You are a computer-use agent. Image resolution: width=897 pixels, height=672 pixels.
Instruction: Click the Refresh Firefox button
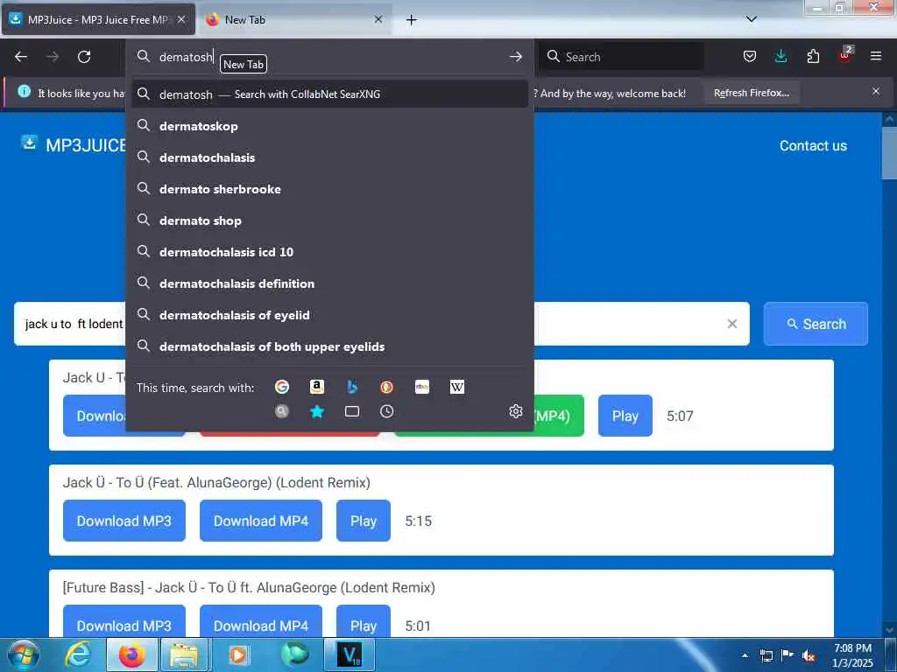(x=751, y=93)
